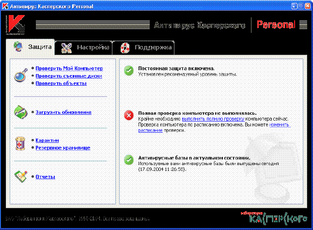The image size is (313, 230).
Task: Click Проверить объекты link
Action: pyautogui.click(x=61, y=83)
